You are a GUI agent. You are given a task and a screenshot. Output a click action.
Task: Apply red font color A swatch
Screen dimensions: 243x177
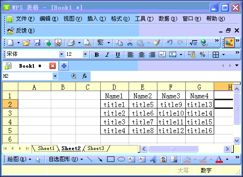pos(219,159)
